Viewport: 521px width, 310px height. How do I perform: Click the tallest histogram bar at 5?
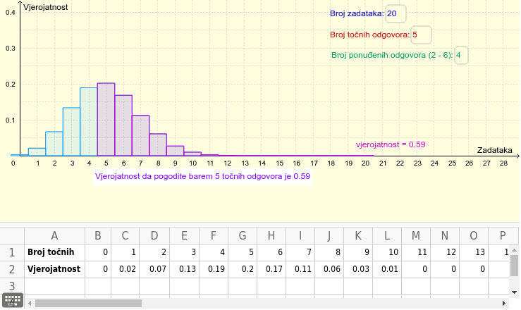point(106,120)
